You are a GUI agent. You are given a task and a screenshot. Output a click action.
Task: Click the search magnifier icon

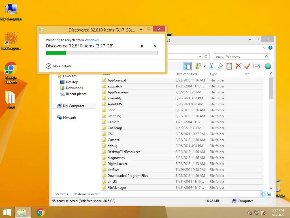266,56
